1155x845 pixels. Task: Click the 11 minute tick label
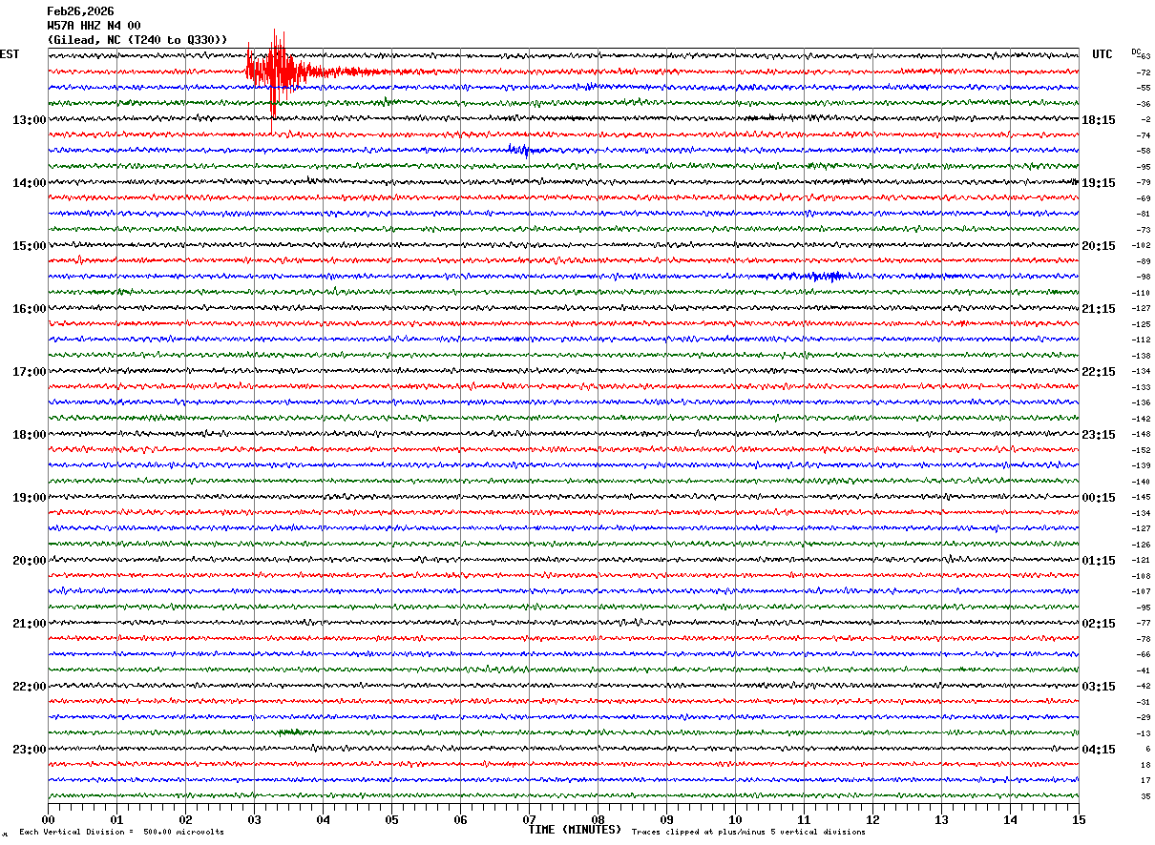click(805, 819)
